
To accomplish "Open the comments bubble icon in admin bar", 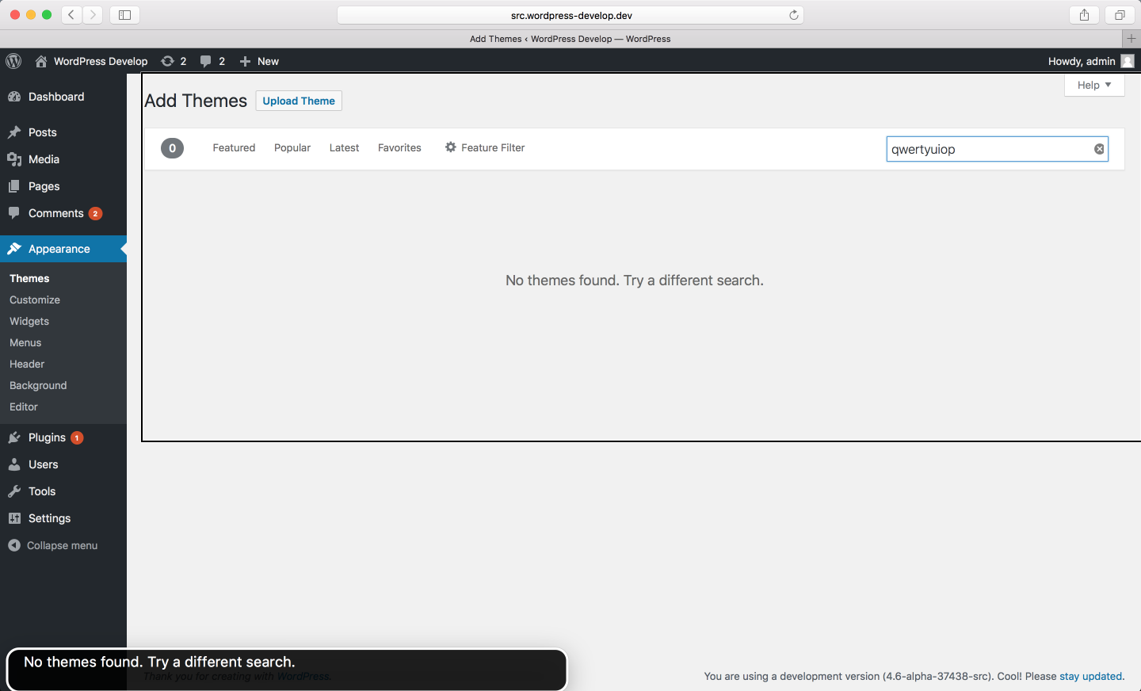I will (x=206, y=61).
